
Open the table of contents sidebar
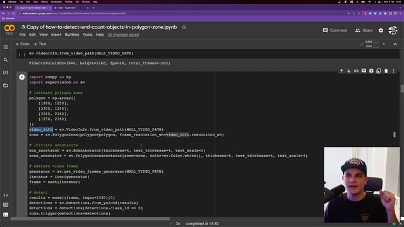6,47
